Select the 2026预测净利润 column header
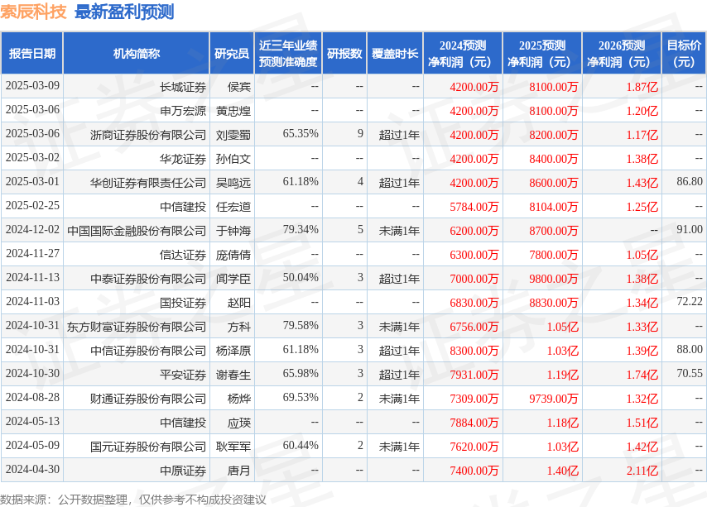Image resolution: width=707 pixels, height=507 pixels. click(622, 54)
